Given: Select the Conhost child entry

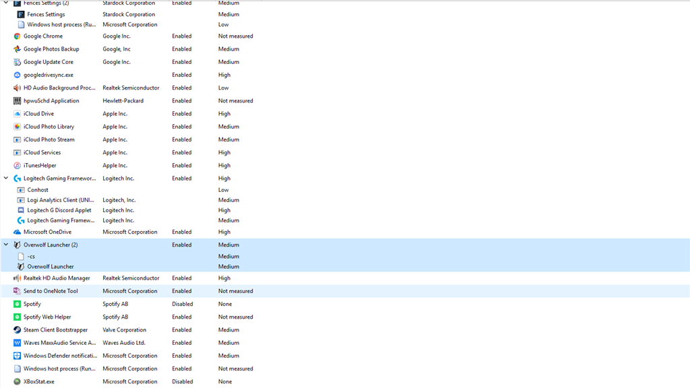Looking at the screenshot, I should tap(38, 190).
